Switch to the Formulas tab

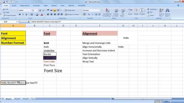click(x=37, y=5)
